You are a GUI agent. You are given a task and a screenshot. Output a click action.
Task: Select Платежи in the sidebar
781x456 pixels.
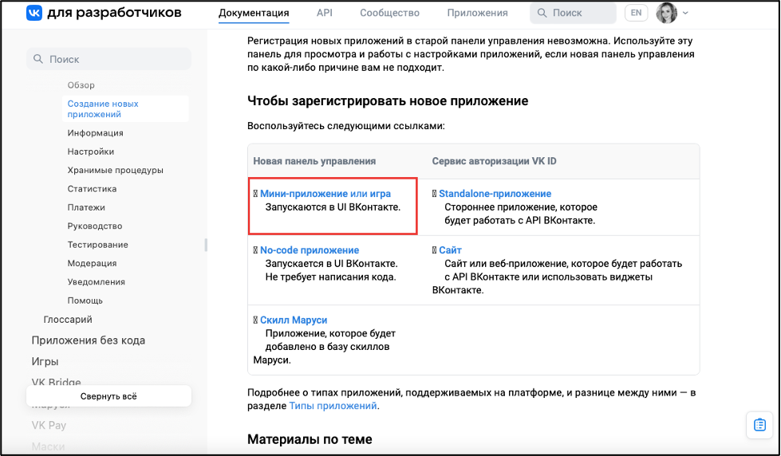tap(86, 207)
